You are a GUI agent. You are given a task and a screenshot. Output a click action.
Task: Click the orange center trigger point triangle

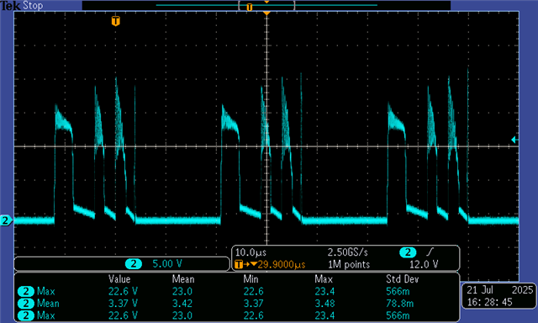tap(266, 13)
